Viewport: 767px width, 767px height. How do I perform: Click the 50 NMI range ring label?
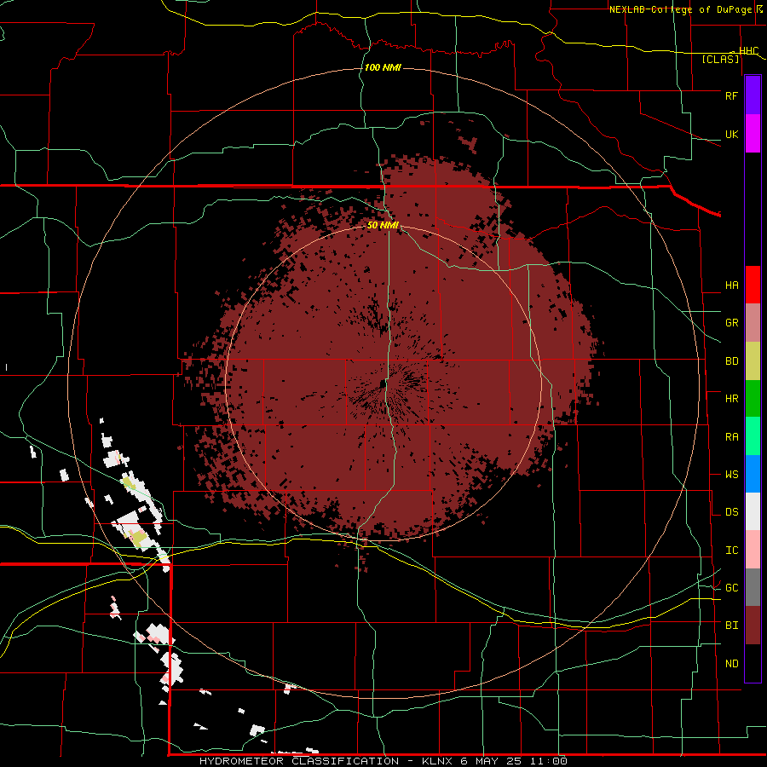click(x=383, y=226)
